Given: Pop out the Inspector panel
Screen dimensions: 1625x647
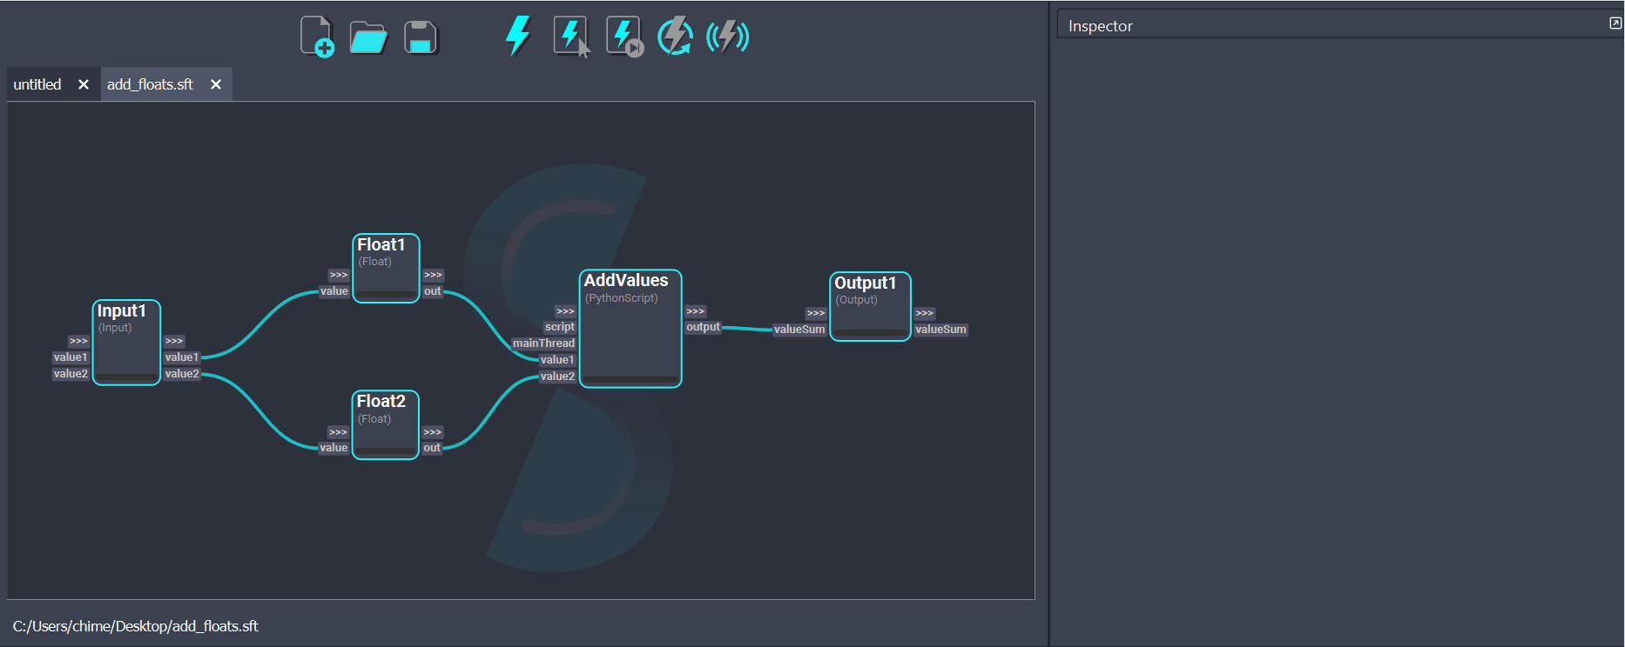Looking at the screenshot, I should (x=1615, y=23).
